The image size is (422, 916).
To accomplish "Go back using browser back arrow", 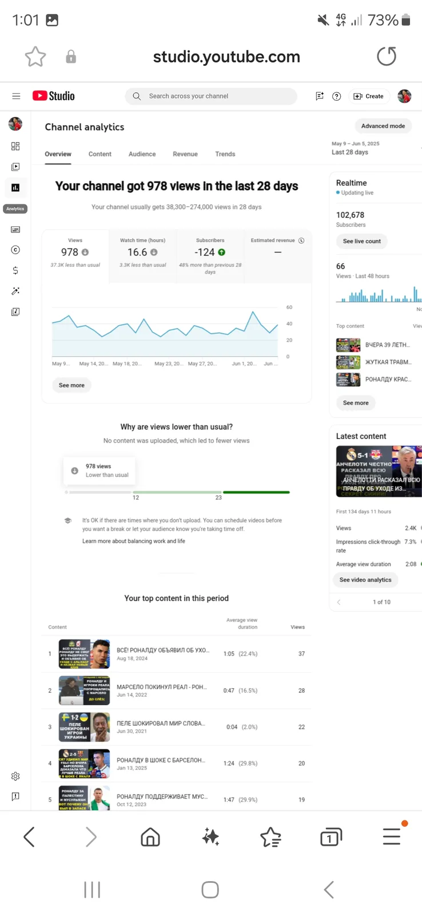I will (x=29, y=837).
